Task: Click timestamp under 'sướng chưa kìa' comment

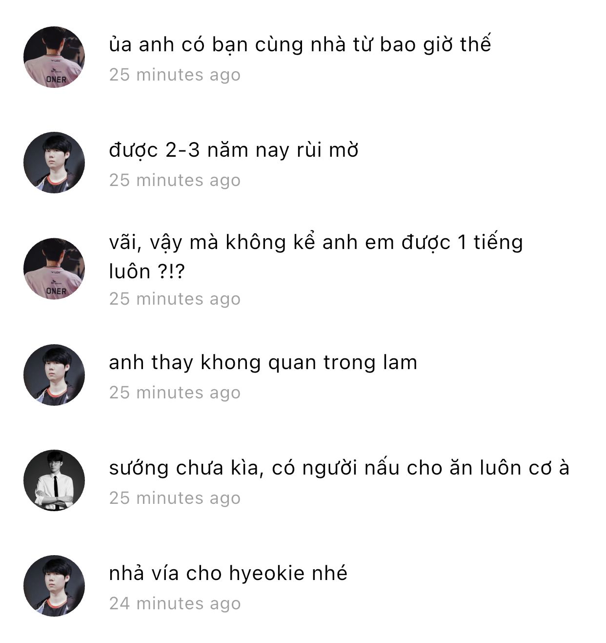Action: coord(175,498)
